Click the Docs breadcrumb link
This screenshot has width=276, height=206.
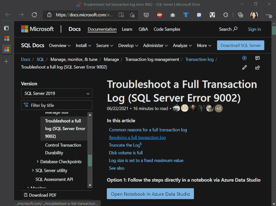(25, 59)
